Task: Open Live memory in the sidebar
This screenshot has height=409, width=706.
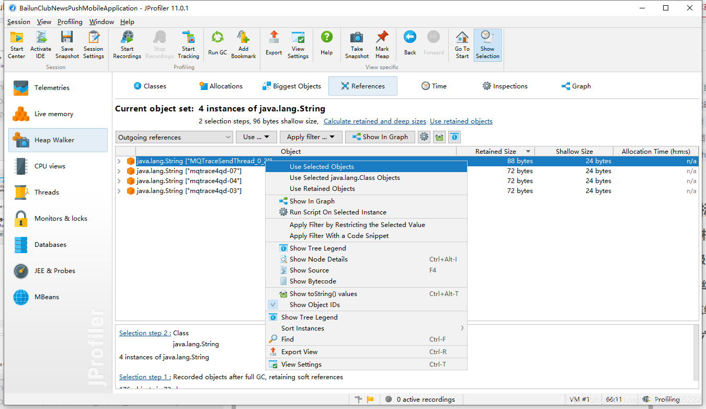Action: [58, 113]
